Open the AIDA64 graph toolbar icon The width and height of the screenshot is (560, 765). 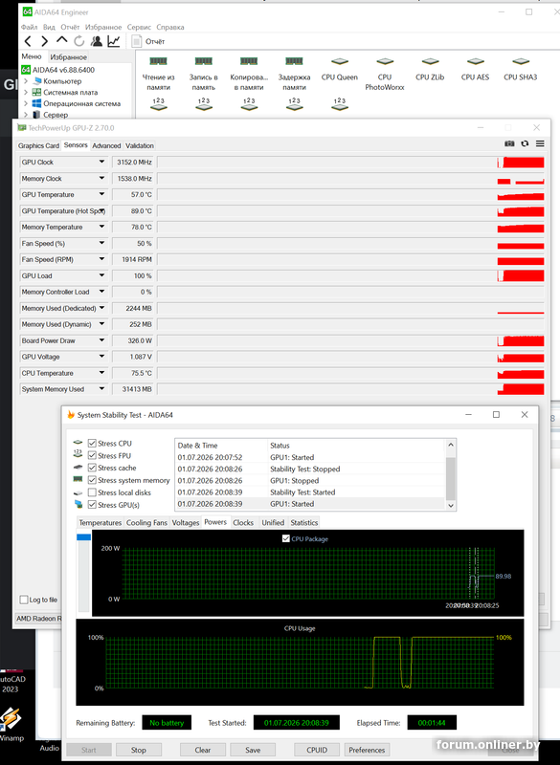click(x=114, y=41)
